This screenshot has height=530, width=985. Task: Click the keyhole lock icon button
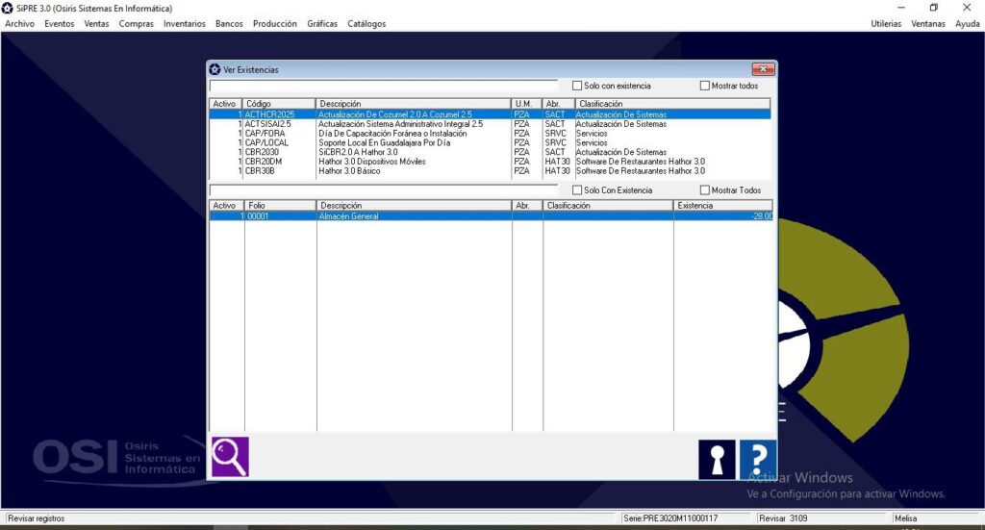717,460
